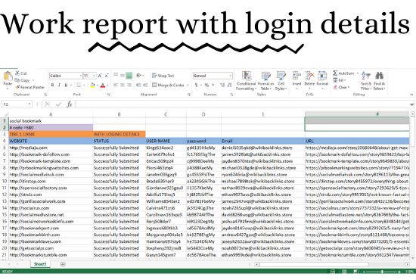The image size is (416, 280).
Task: Apply the yellow fill color bucket
Action: coord(92,86)
